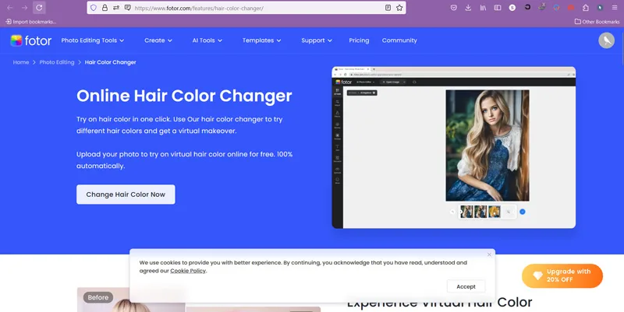Viewport: 624px width, 312px height.
Task: Click the diamond icon on Upgrade banner
Action: click(x=537, y=275)
